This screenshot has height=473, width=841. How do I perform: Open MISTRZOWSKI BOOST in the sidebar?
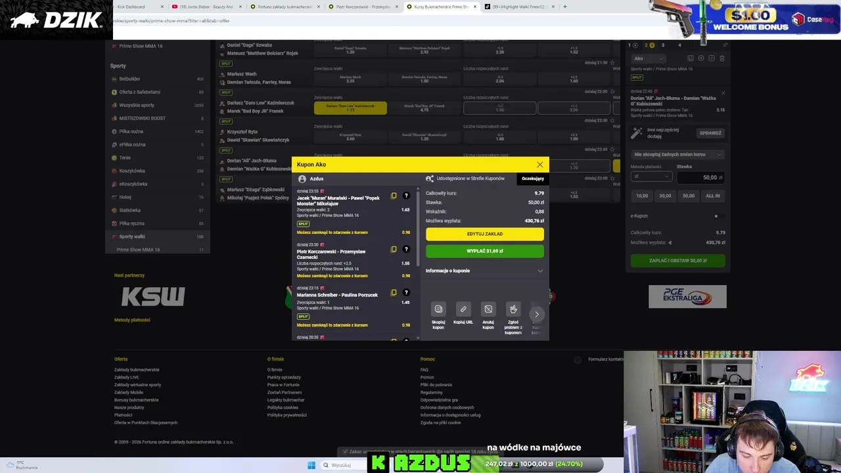click(158, 118)
